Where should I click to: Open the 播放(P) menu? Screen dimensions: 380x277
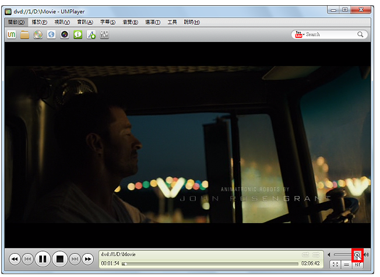click(x=40, y=22)
